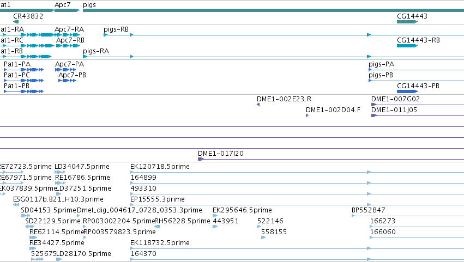Viewport: 464px width, 262px height.
Task: Click the DME1-002E23.R arrow glyph
Action: (x=258, y=105)
